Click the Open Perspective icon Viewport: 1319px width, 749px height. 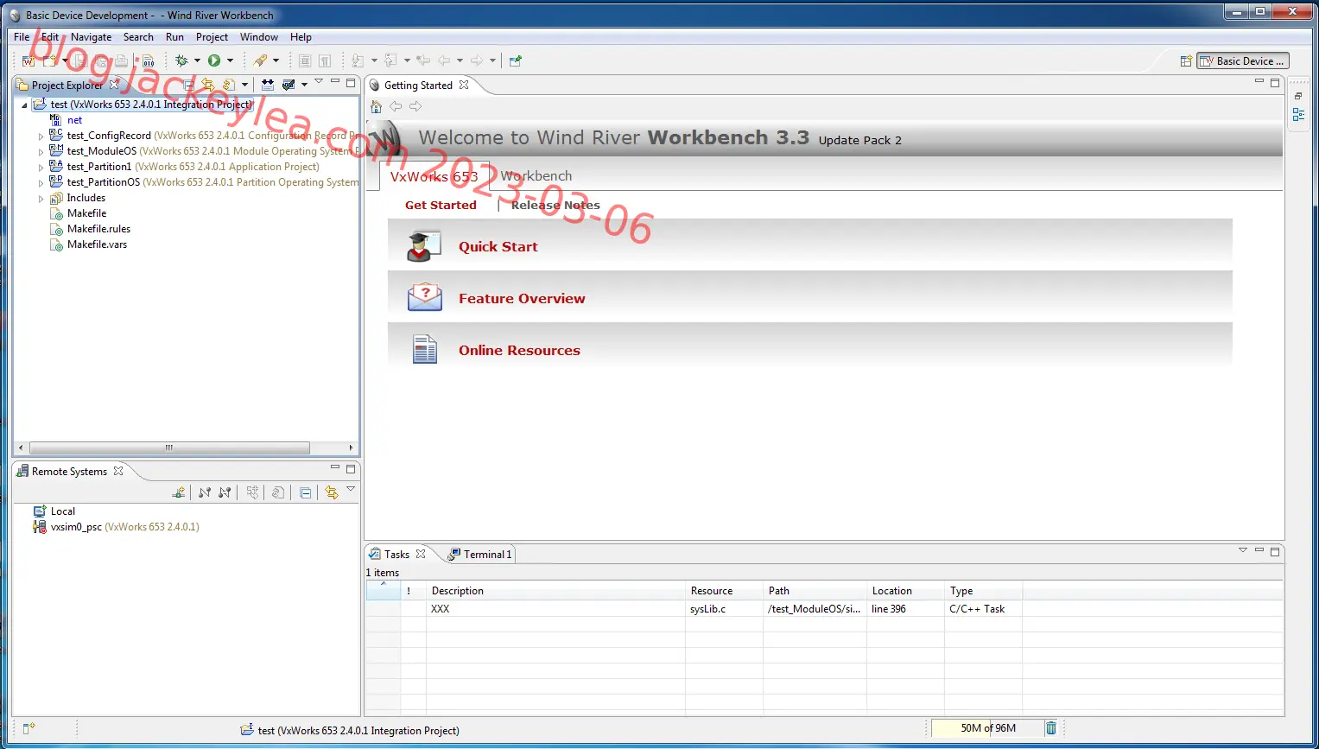tap(1186, 60)
